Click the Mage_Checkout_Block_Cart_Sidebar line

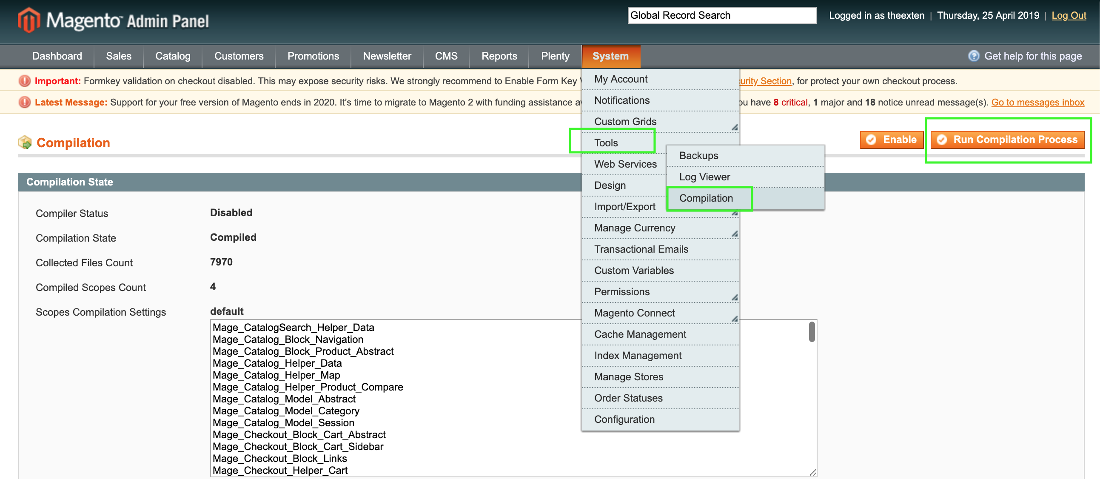[298, 447]
